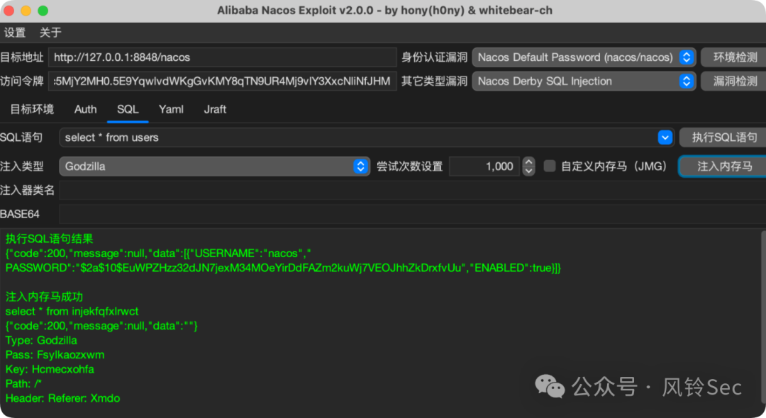This screenshot has width=766, height=418.
Task: Click the 环境检测 button
Action: tap(735, 57)
